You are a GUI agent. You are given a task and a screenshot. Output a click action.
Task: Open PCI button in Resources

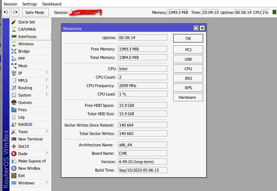188,50
